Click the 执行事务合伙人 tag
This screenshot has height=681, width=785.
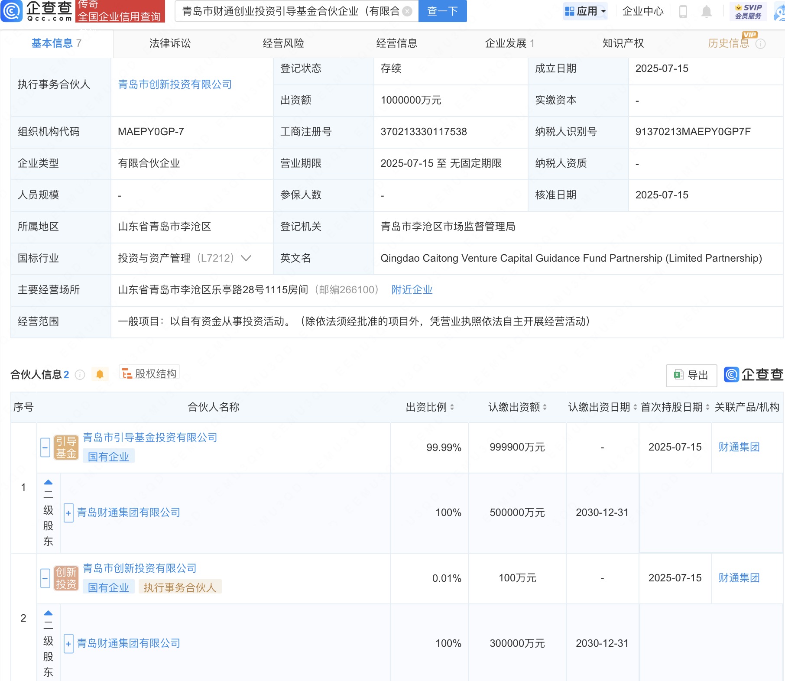click(x=180, y=587)
